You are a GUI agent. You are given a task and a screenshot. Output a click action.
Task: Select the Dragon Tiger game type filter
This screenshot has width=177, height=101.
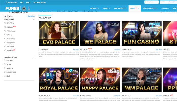point(5,72)
